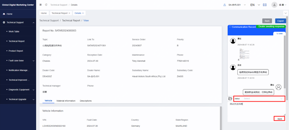
Task: Click Technical Support breadcrumb in top bar
Action: [59, 5]
